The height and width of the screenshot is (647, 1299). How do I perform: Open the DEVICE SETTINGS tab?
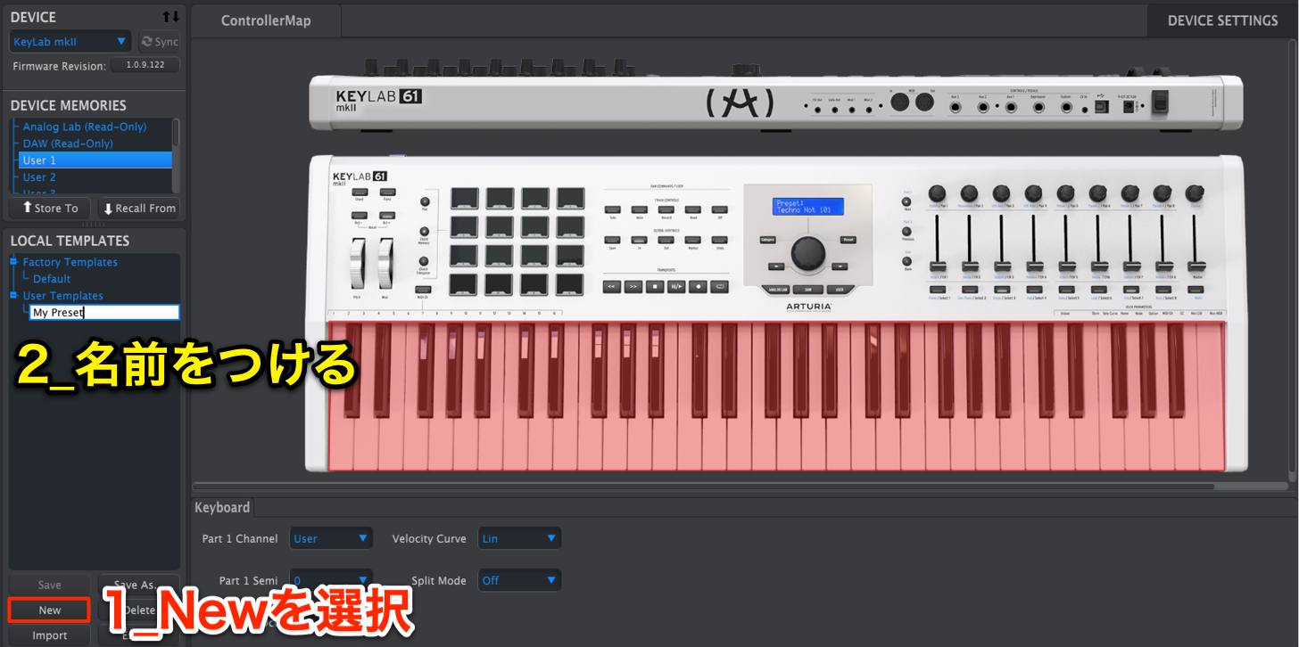(1222, 20)
